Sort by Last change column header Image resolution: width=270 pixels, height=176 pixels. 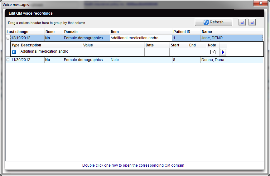(25, 32)
